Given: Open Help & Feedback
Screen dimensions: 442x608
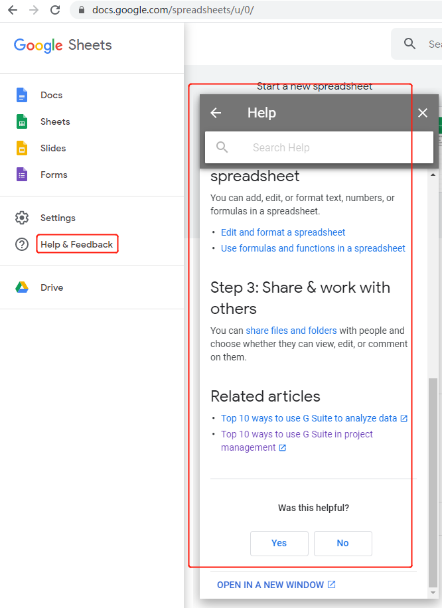Looking at the screenshot, I should click(x=77, y=244).
